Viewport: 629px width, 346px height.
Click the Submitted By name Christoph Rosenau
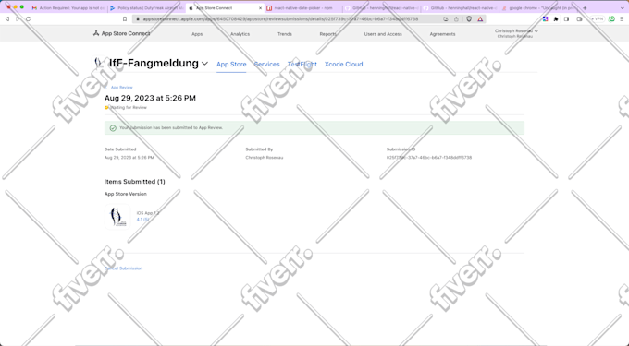pyautogui.click(x=265, y=158)
